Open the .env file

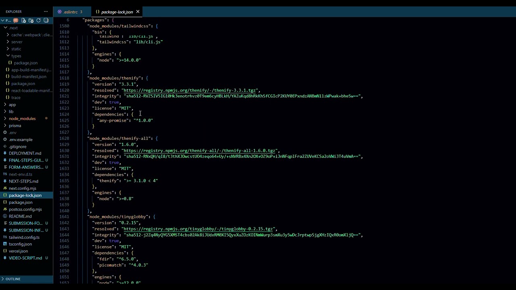tap(12, 133)
